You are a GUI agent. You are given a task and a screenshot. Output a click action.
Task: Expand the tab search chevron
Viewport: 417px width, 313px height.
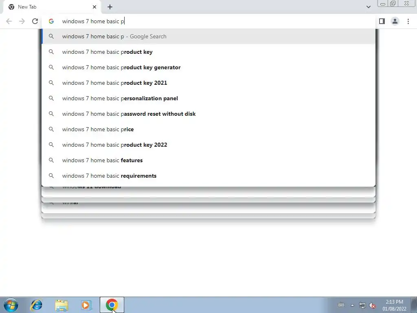click(368, 7)
